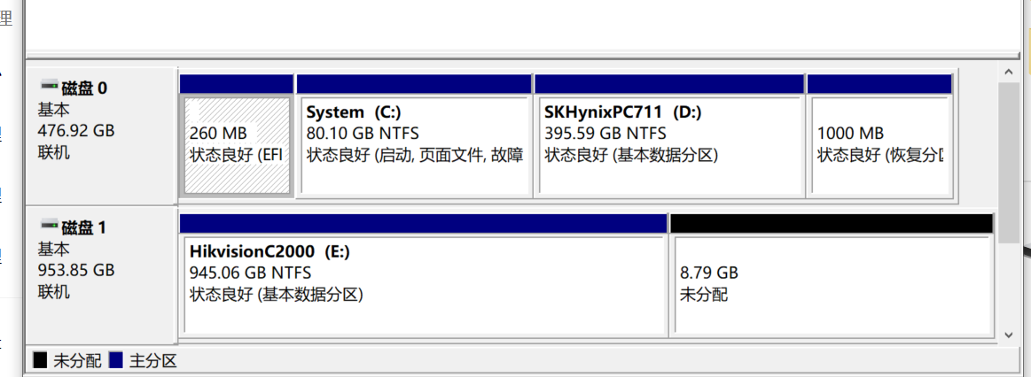The width and height of the screenshot is (1031, 377).
Task: Click the 磁盘 1 drive icon
Action: [50, 226]
